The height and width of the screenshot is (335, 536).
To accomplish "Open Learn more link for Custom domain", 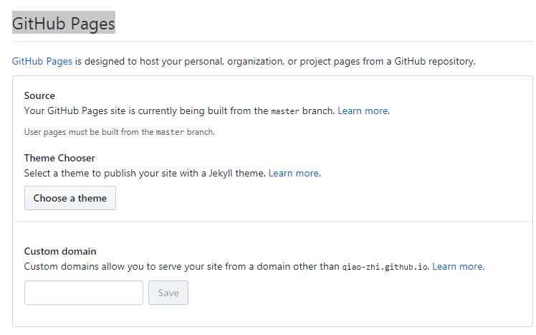I will click(x=457, y=266).
